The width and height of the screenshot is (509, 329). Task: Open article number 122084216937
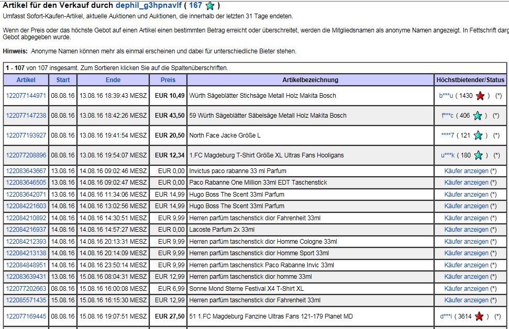coord(26,230)
